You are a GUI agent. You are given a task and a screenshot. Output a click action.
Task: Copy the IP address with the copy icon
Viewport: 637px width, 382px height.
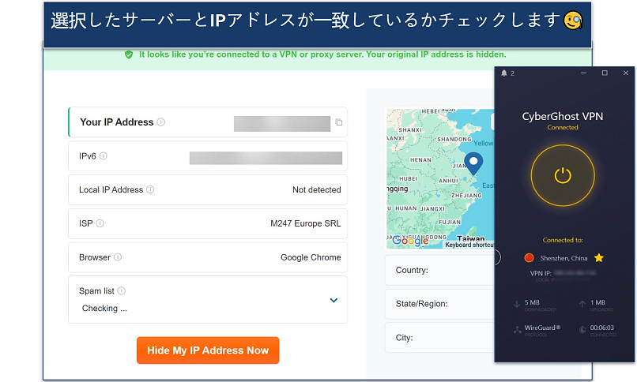(339, 122)
